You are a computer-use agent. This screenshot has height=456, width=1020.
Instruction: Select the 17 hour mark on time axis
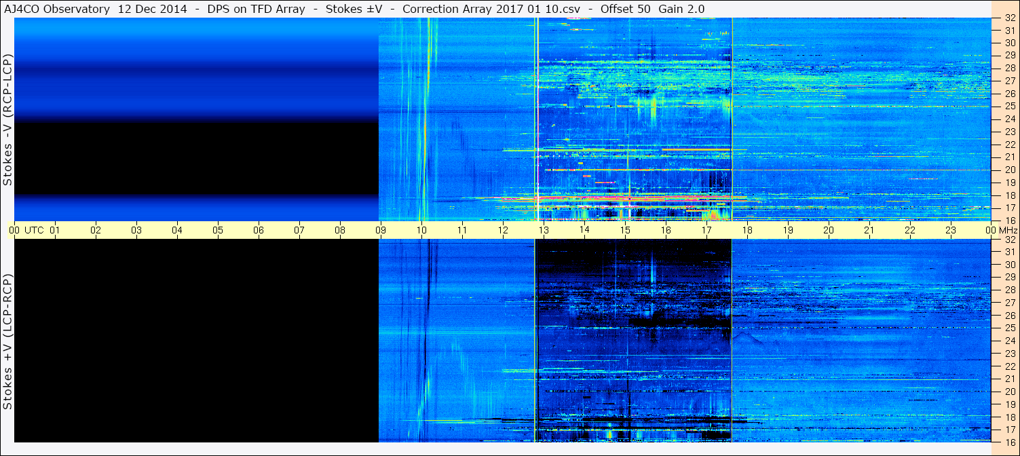706,231
